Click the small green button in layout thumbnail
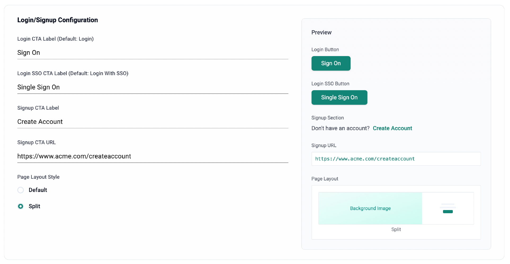510x264 pixels. coord(448,212)
